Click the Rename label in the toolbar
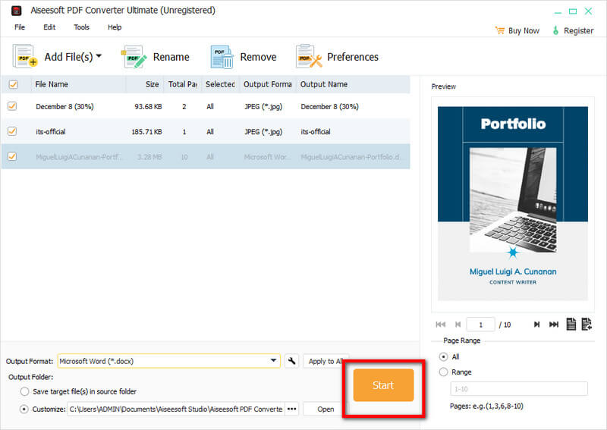The width and height of the screenshot is (607, 430). click(x=171, y=57)
